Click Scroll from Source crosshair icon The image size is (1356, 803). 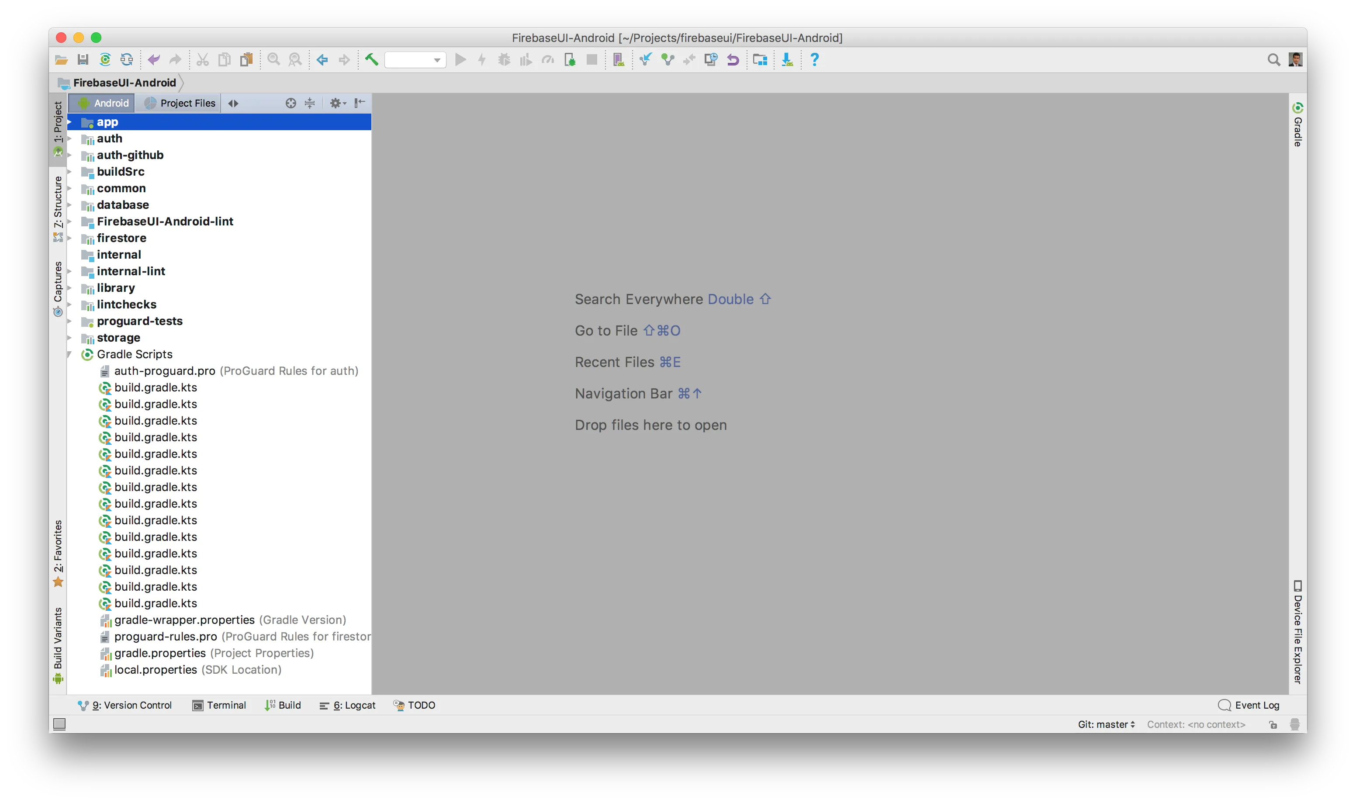pyautogui.click(x=291, y=103)
